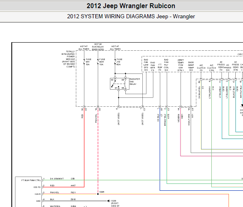Click the 'RAD FAN LOW SPD SIG' label
The image size is (243, 207).
(146, 65)
